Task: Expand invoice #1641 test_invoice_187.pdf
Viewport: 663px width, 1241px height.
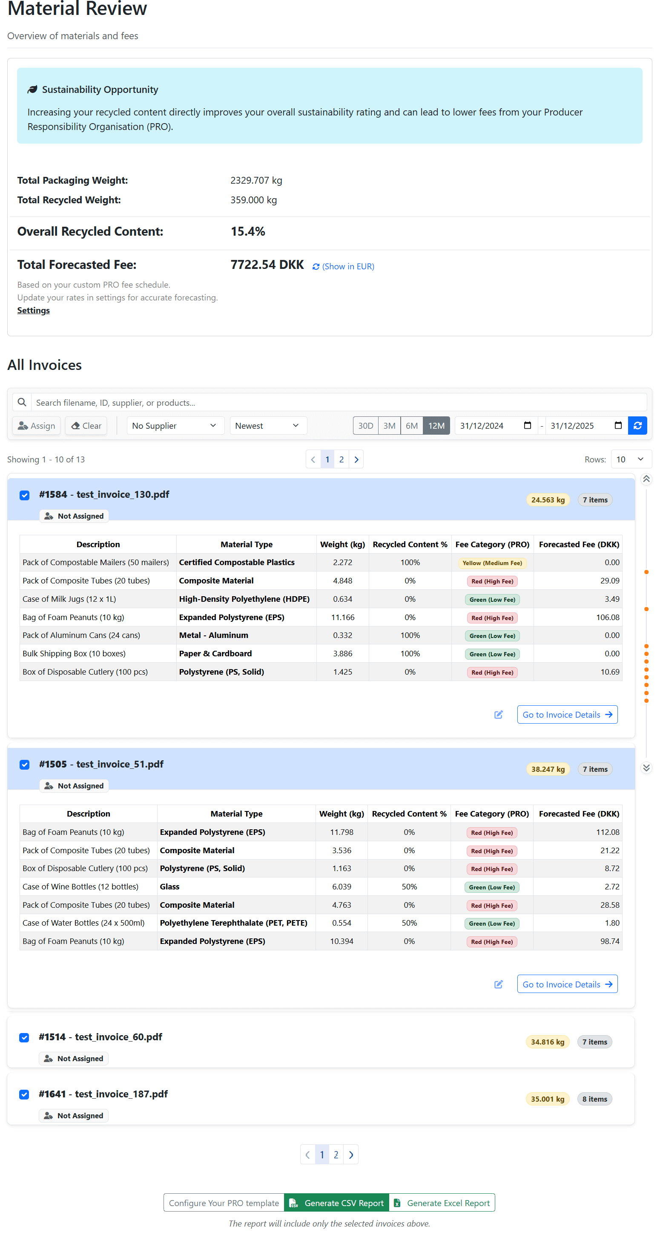Action: click(321, 1100)
